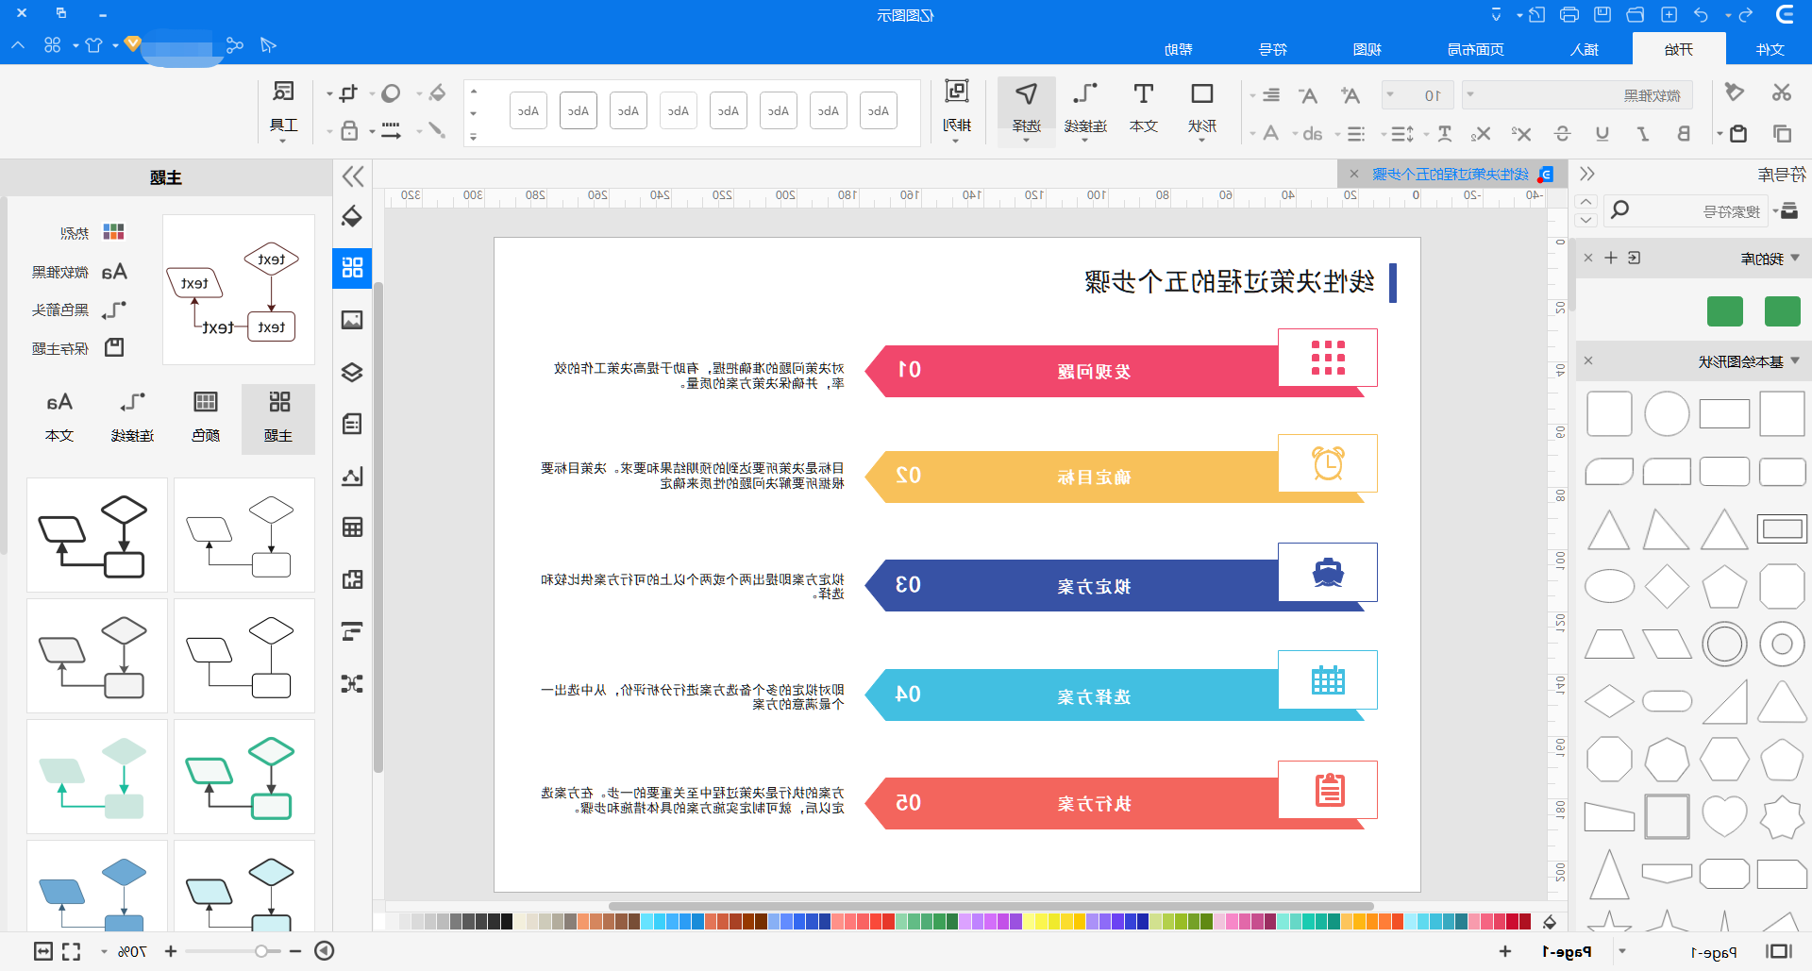Click the style fill icon in sidebar
This screenshot has height=971, width=1812.
click(352, 216)
